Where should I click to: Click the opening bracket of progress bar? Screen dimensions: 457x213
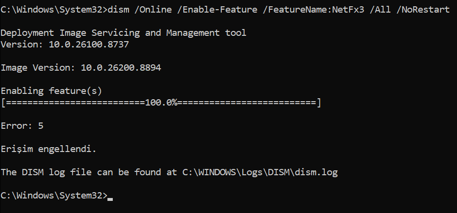click(3, 103)
